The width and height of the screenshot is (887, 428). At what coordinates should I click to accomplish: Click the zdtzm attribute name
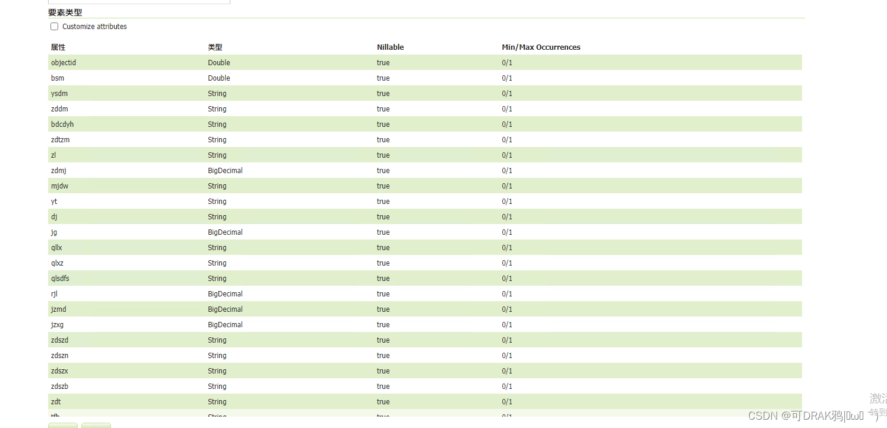click(x=61, y=140)
